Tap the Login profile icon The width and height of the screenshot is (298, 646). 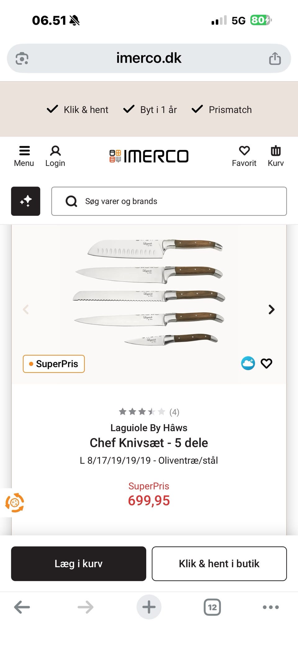[55, 156]
